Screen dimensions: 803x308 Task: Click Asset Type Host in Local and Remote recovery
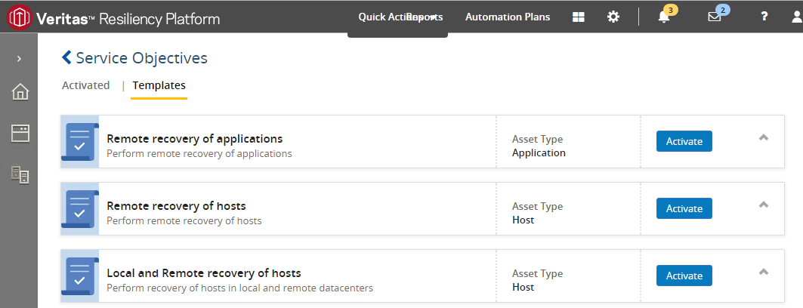(523, 288)
